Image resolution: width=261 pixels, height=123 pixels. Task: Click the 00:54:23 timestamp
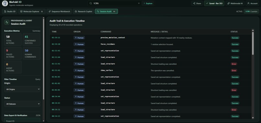coord(56,116)
